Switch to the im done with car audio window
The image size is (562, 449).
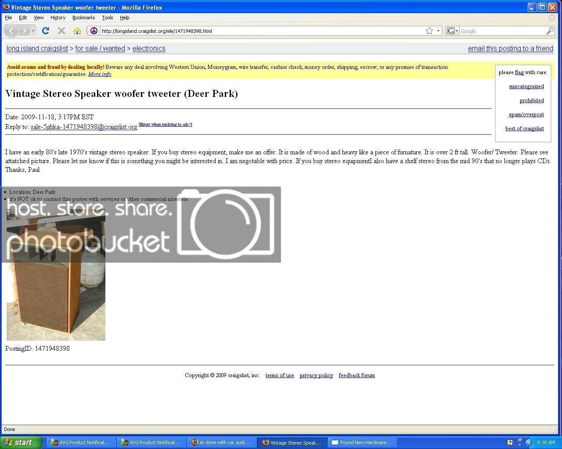pyautogui.click(x=222, y=442)
